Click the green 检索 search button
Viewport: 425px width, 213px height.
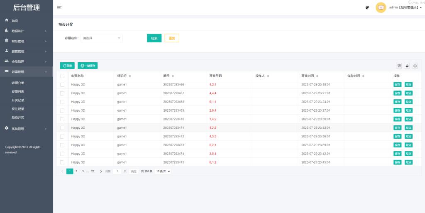(154, 38)
